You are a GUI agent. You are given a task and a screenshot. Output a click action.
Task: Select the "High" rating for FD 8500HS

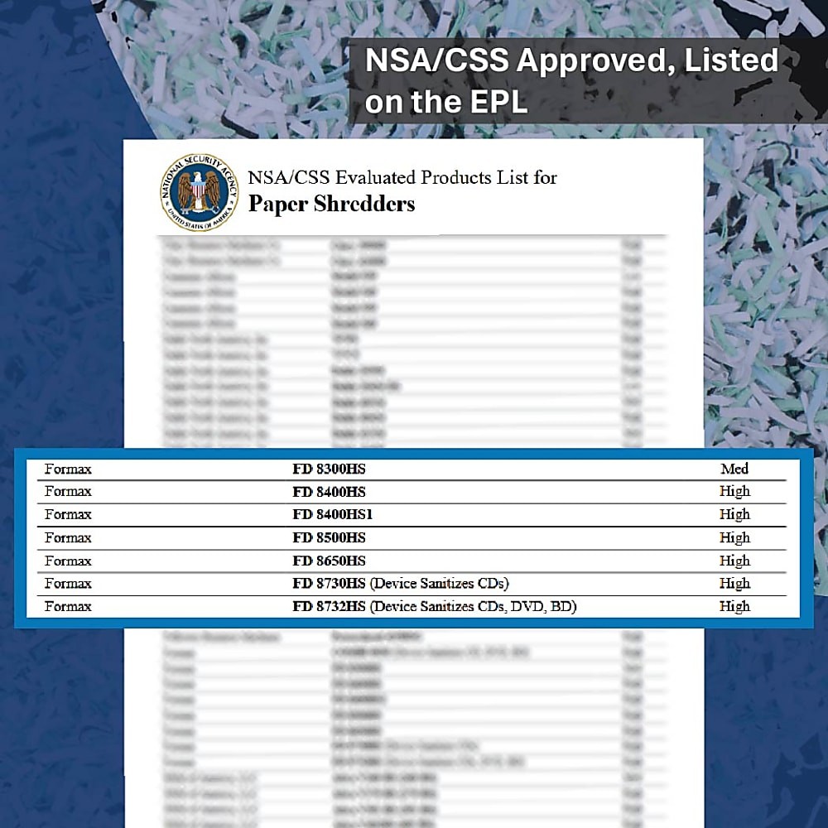point(734,537)
